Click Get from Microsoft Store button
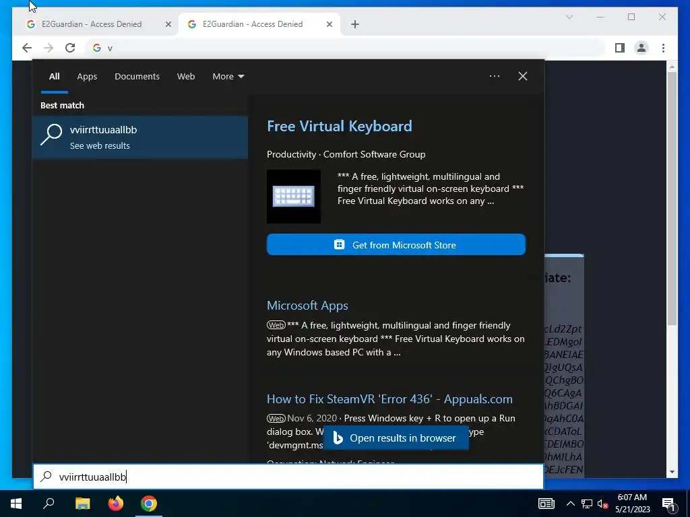This screenshot has height=517, width=690. [x=396, y=244]
